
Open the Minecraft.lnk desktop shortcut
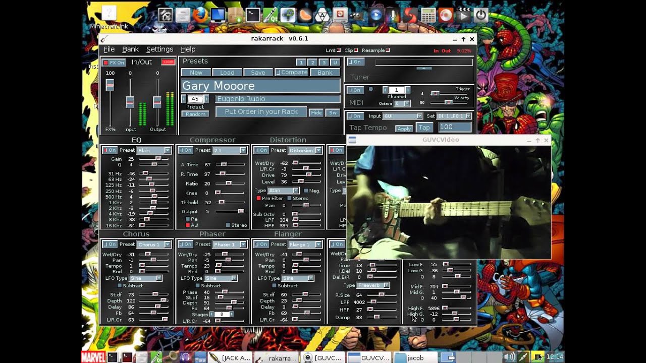click(109, 17)
